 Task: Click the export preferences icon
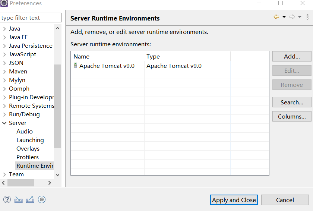pyautogui.click(x=30, y=199)
